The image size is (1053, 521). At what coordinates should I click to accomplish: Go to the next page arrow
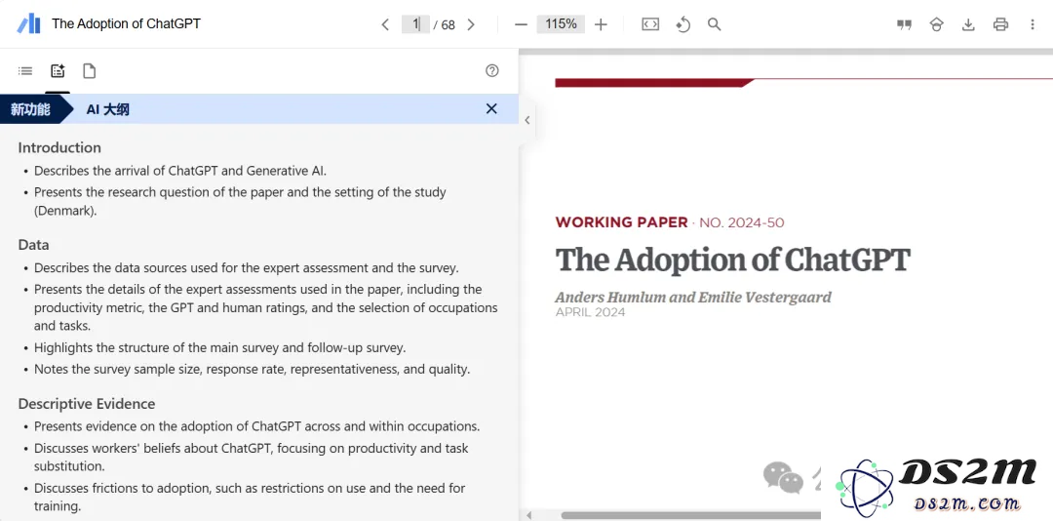471,24
